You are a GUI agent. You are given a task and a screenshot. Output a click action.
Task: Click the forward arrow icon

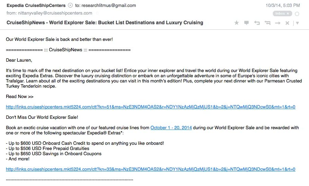pos(277,23)
